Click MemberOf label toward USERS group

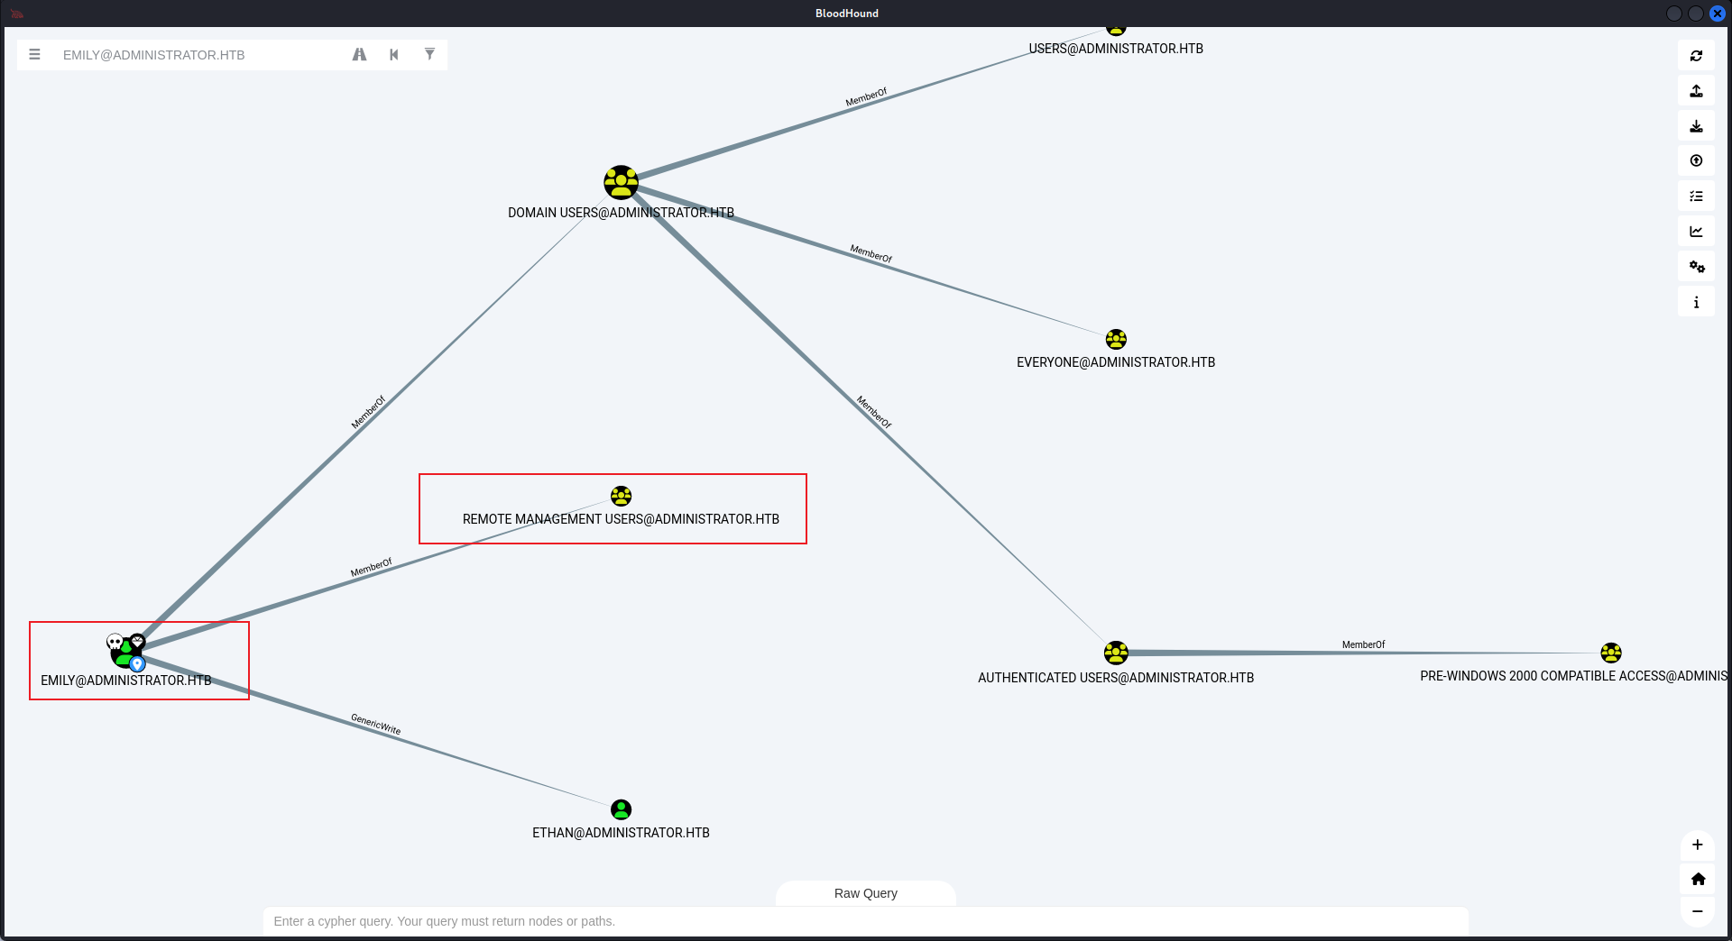click(866, 97)
